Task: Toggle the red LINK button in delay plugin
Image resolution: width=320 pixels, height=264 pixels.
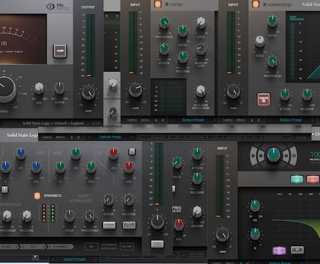Action: pyautogui.click(x=313, y=179)
